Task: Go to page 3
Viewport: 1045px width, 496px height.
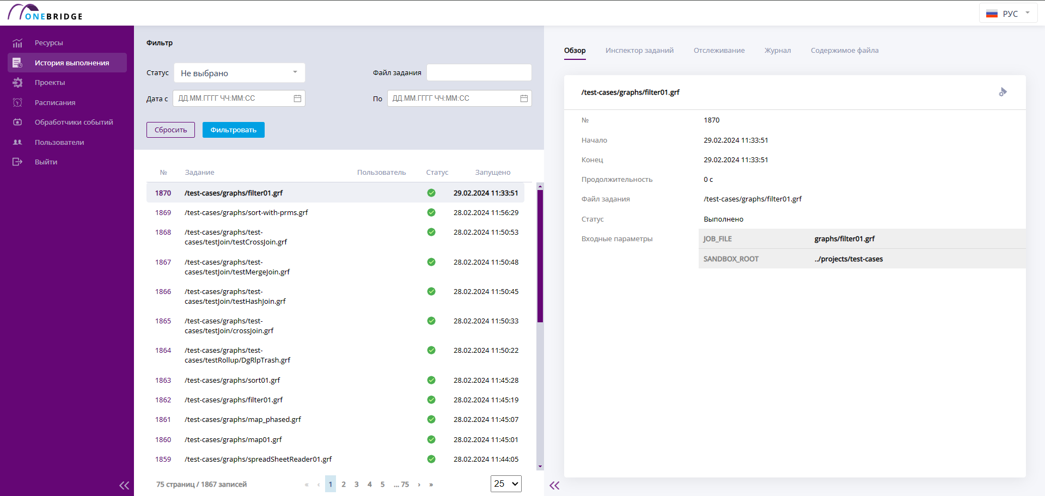Action: pos(357,484)
